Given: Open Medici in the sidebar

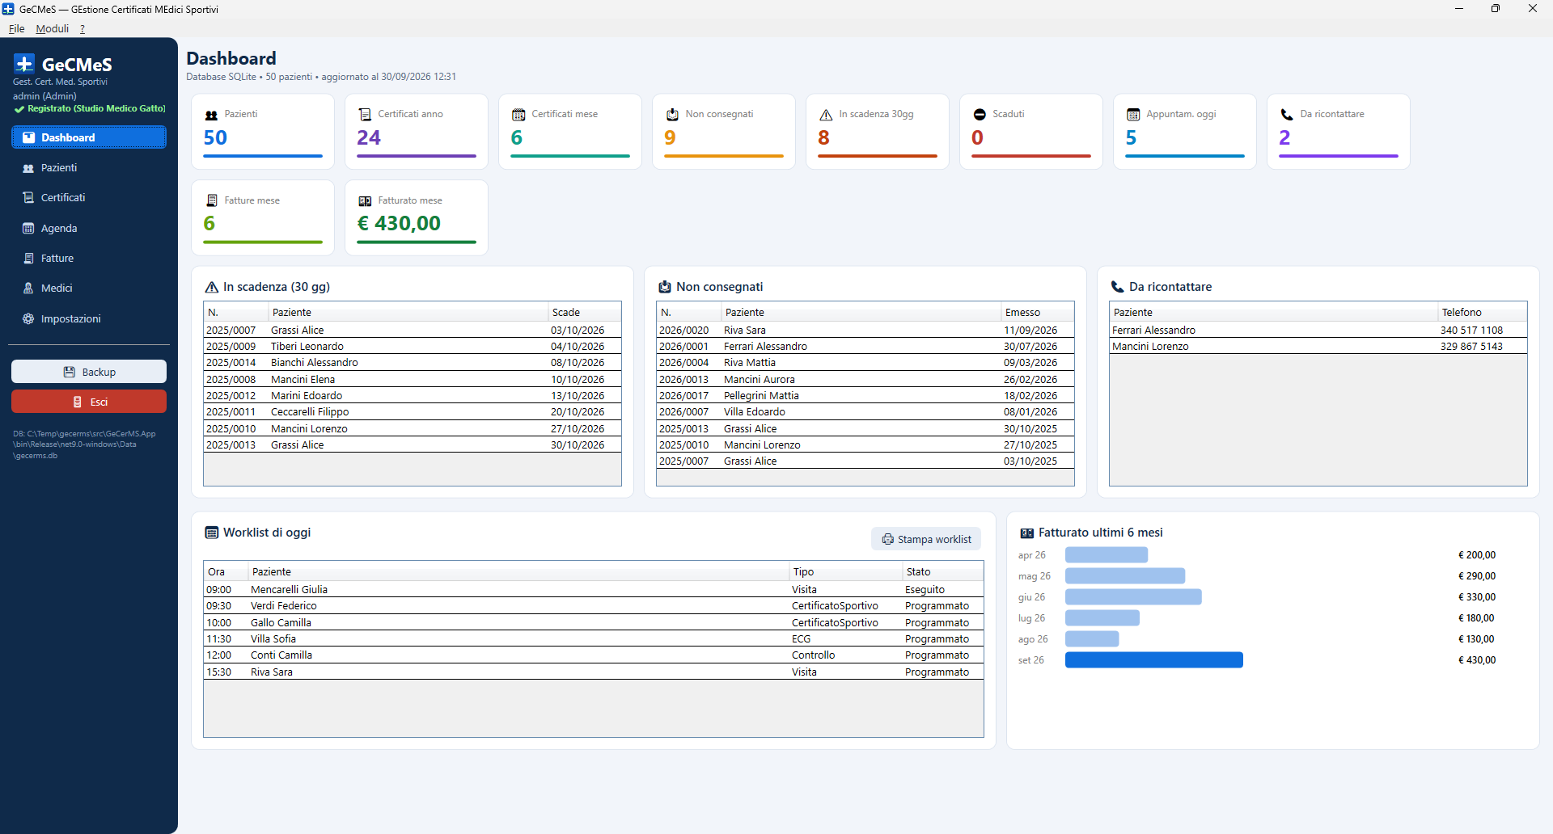Looking at the screenshot, I should pos(89,289).
